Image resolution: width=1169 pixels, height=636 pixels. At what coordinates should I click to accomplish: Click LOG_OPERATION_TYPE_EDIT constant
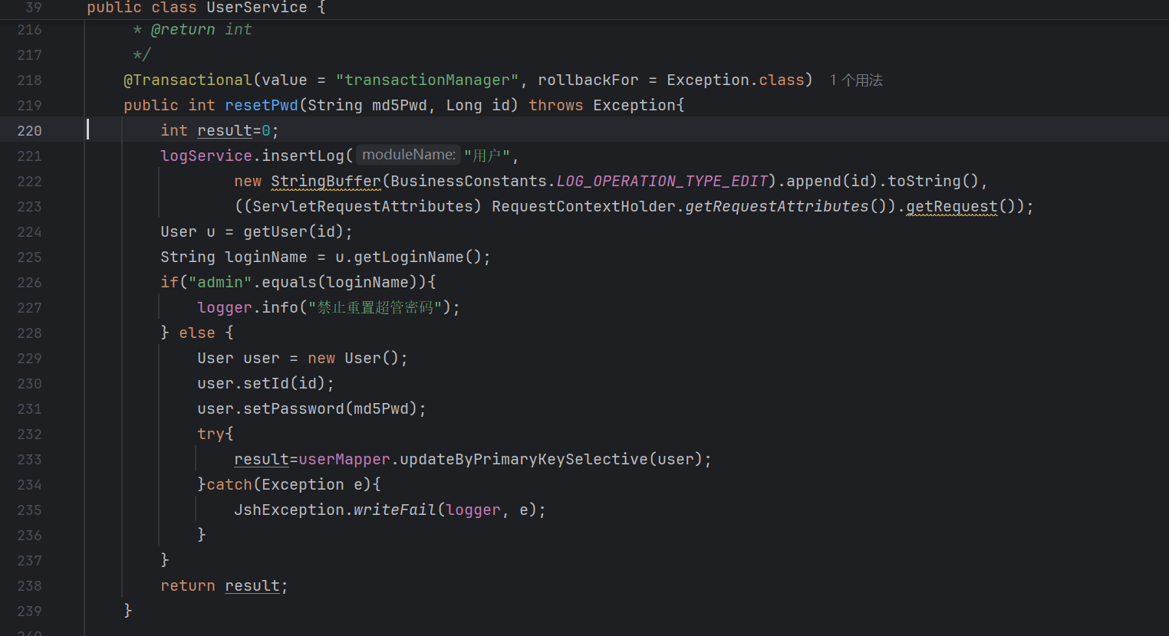(662, 181)
